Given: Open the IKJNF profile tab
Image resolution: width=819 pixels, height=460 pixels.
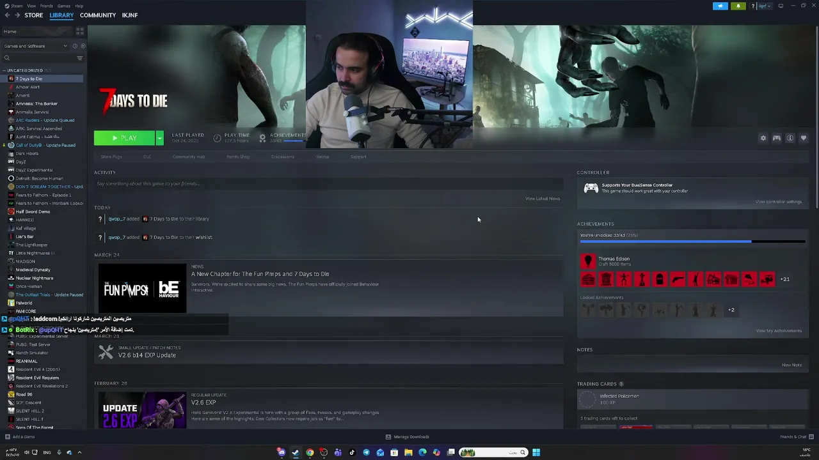Looking at the screenshot, I should 130,15.
